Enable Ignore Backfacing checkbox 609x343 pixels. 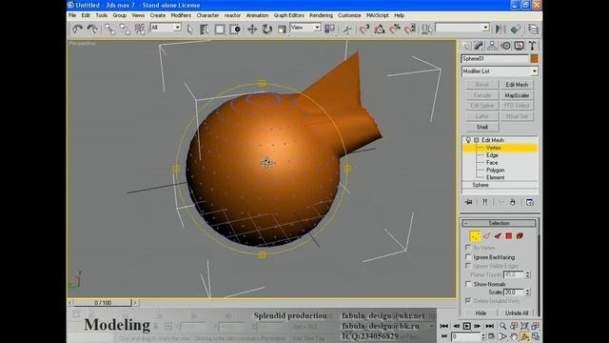[468, 257]
